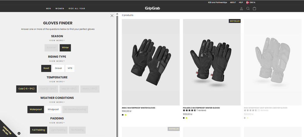Screen dimensions: 304x137
Task: Select No Weatherproofing option
Action: coord(75,109)
